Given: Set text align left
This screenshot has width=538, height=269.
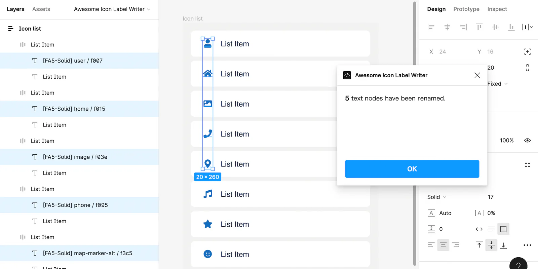Looking at the screenshot, I should point(431,245).
